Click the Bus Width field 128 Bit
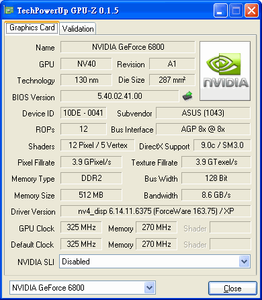This screenshot has width=262, height=300. 216,178
